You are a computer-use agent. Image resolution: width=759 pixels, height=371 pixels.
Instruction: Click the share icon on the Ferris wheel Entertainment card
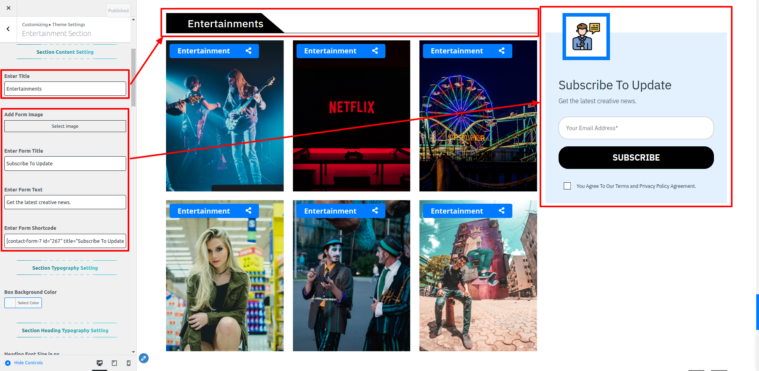[502, 51]
